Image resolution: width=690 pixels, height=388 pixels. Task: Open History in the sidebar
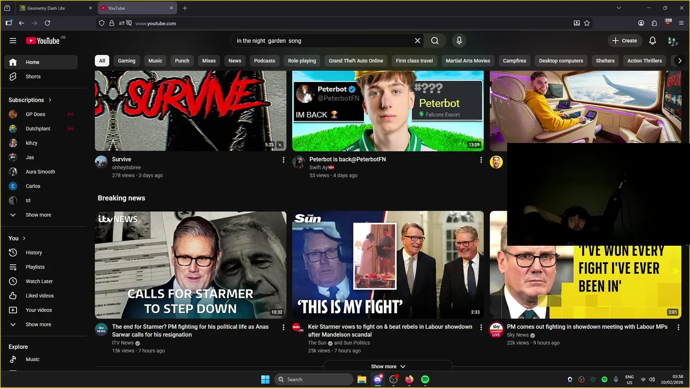click(x=41, y=253)
